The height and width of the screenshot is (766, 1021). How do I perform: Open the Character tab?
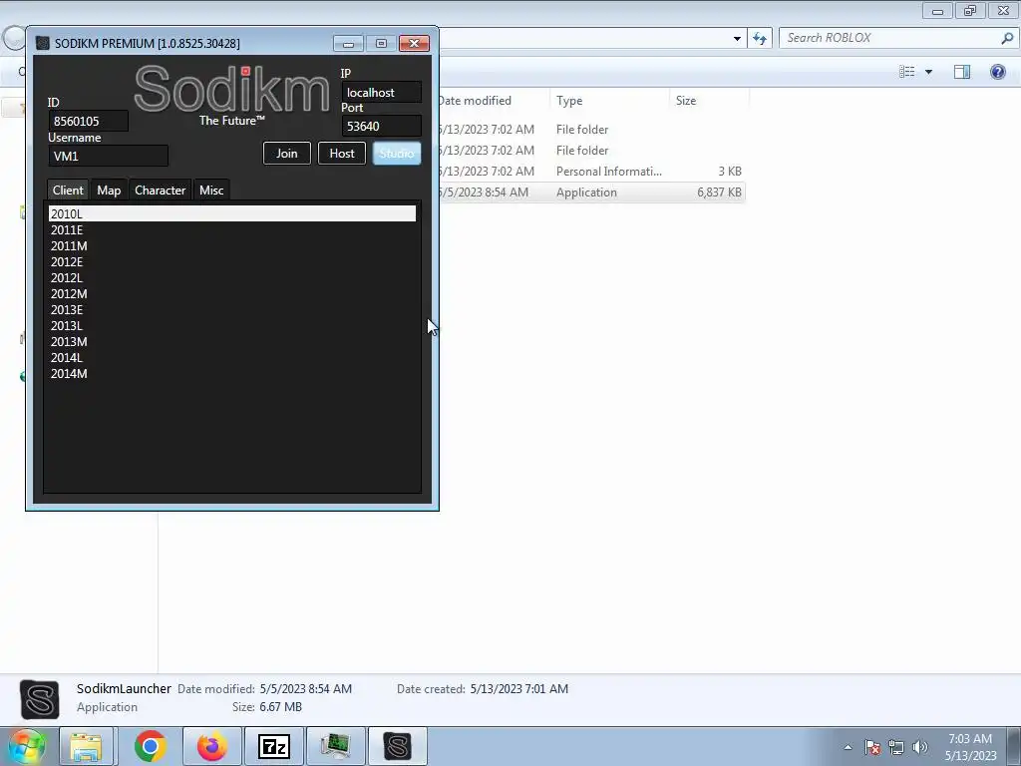[161, 191]
